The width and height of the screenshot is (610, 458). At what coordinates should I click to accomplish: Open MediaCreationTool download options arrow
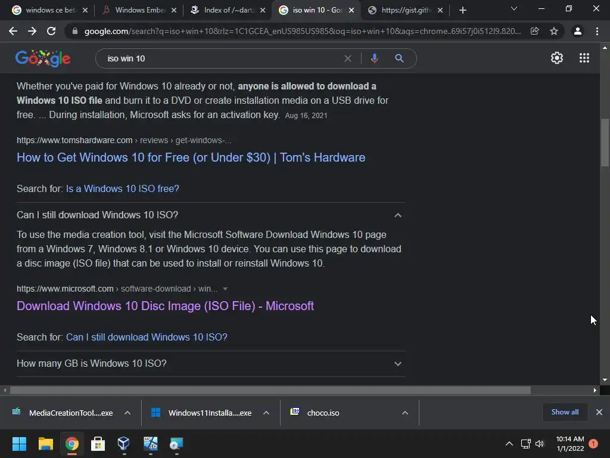pyautogui.click(x=127, y=413)
